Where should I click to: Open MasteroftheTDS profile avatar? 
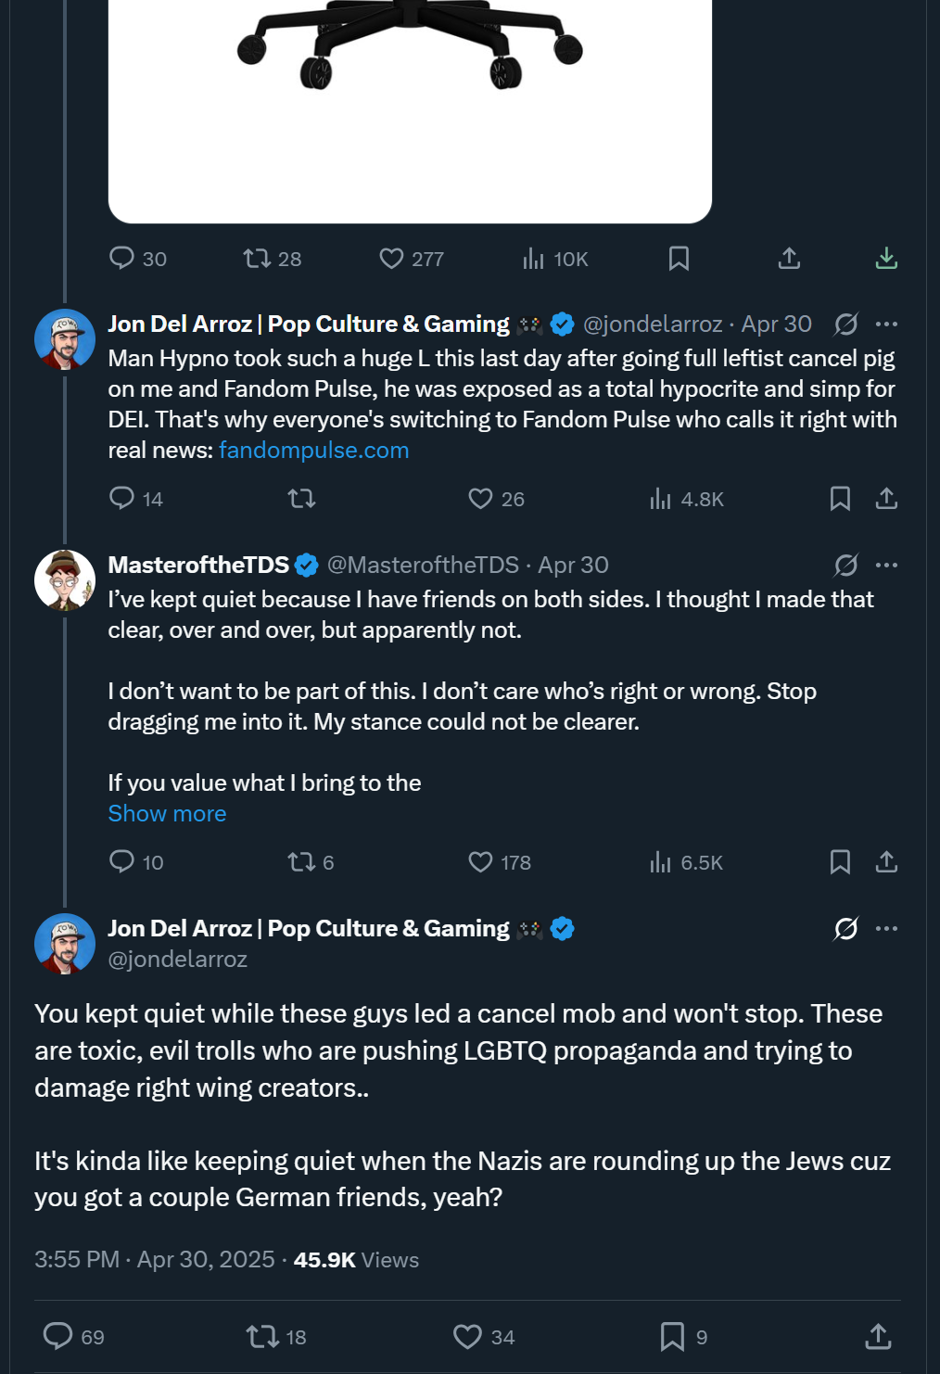click(x=65, y=580)
